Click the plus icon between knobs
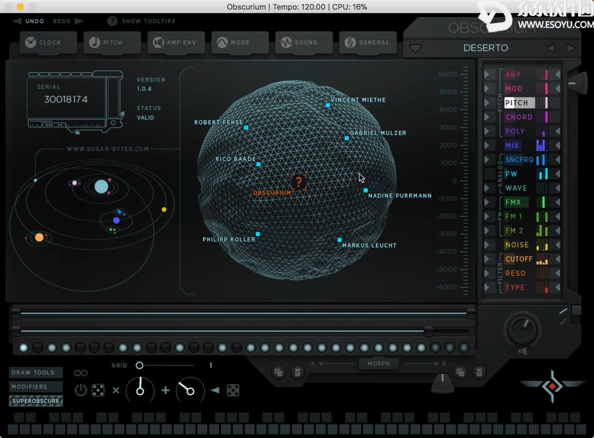594x438 pixels. point(166,390)
